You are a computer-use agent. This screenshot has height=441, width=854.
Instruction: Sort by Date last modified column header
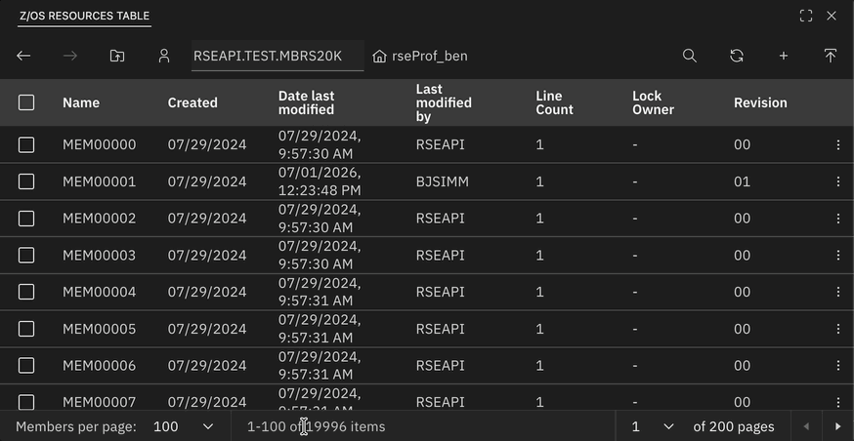coord(306,102)
